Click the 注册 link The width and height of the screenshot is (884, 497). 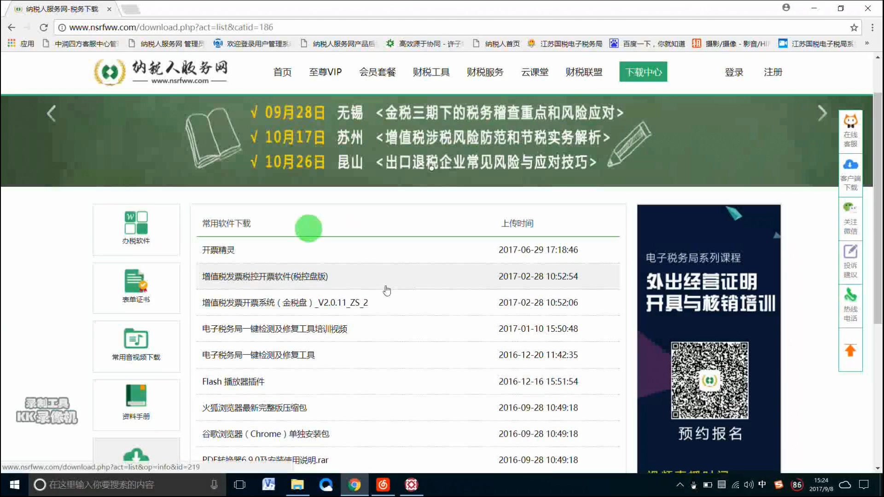tap(773, 72)
